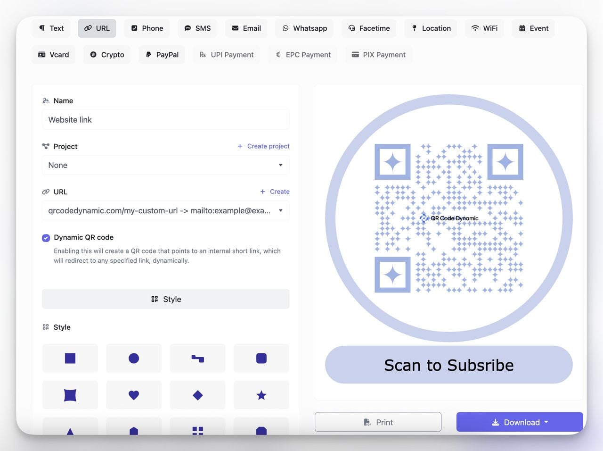Choose the Email QR type
This screenshot has width=603, height=451.
coord(246,28)
